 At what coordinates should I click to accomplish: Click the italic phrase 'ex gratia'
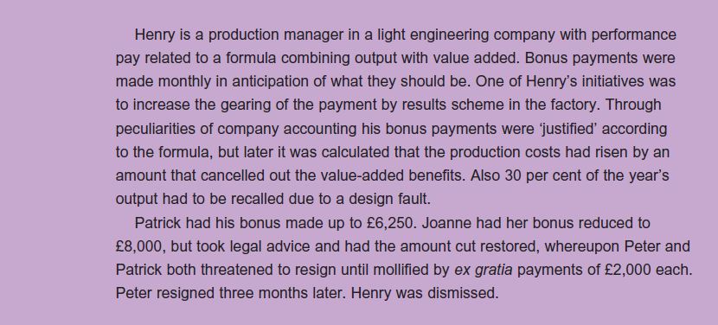click(x=483, y=270)
